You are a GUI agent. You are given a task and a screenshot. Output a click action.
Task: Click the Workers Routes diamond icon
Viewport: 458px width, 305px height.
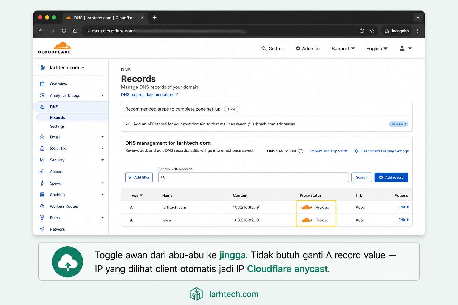pos(42,206)
